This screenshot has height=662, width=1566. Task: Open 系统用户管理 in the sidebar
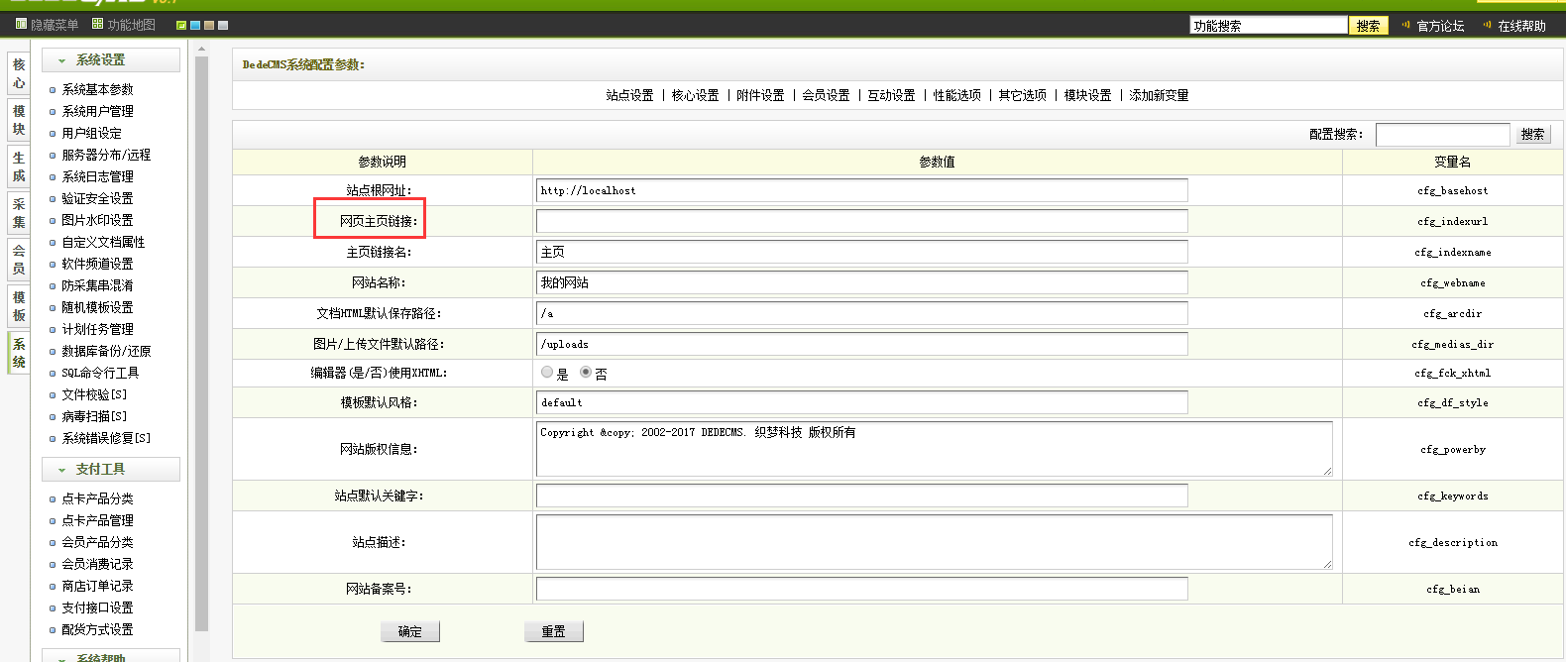[x=97, y=111]
